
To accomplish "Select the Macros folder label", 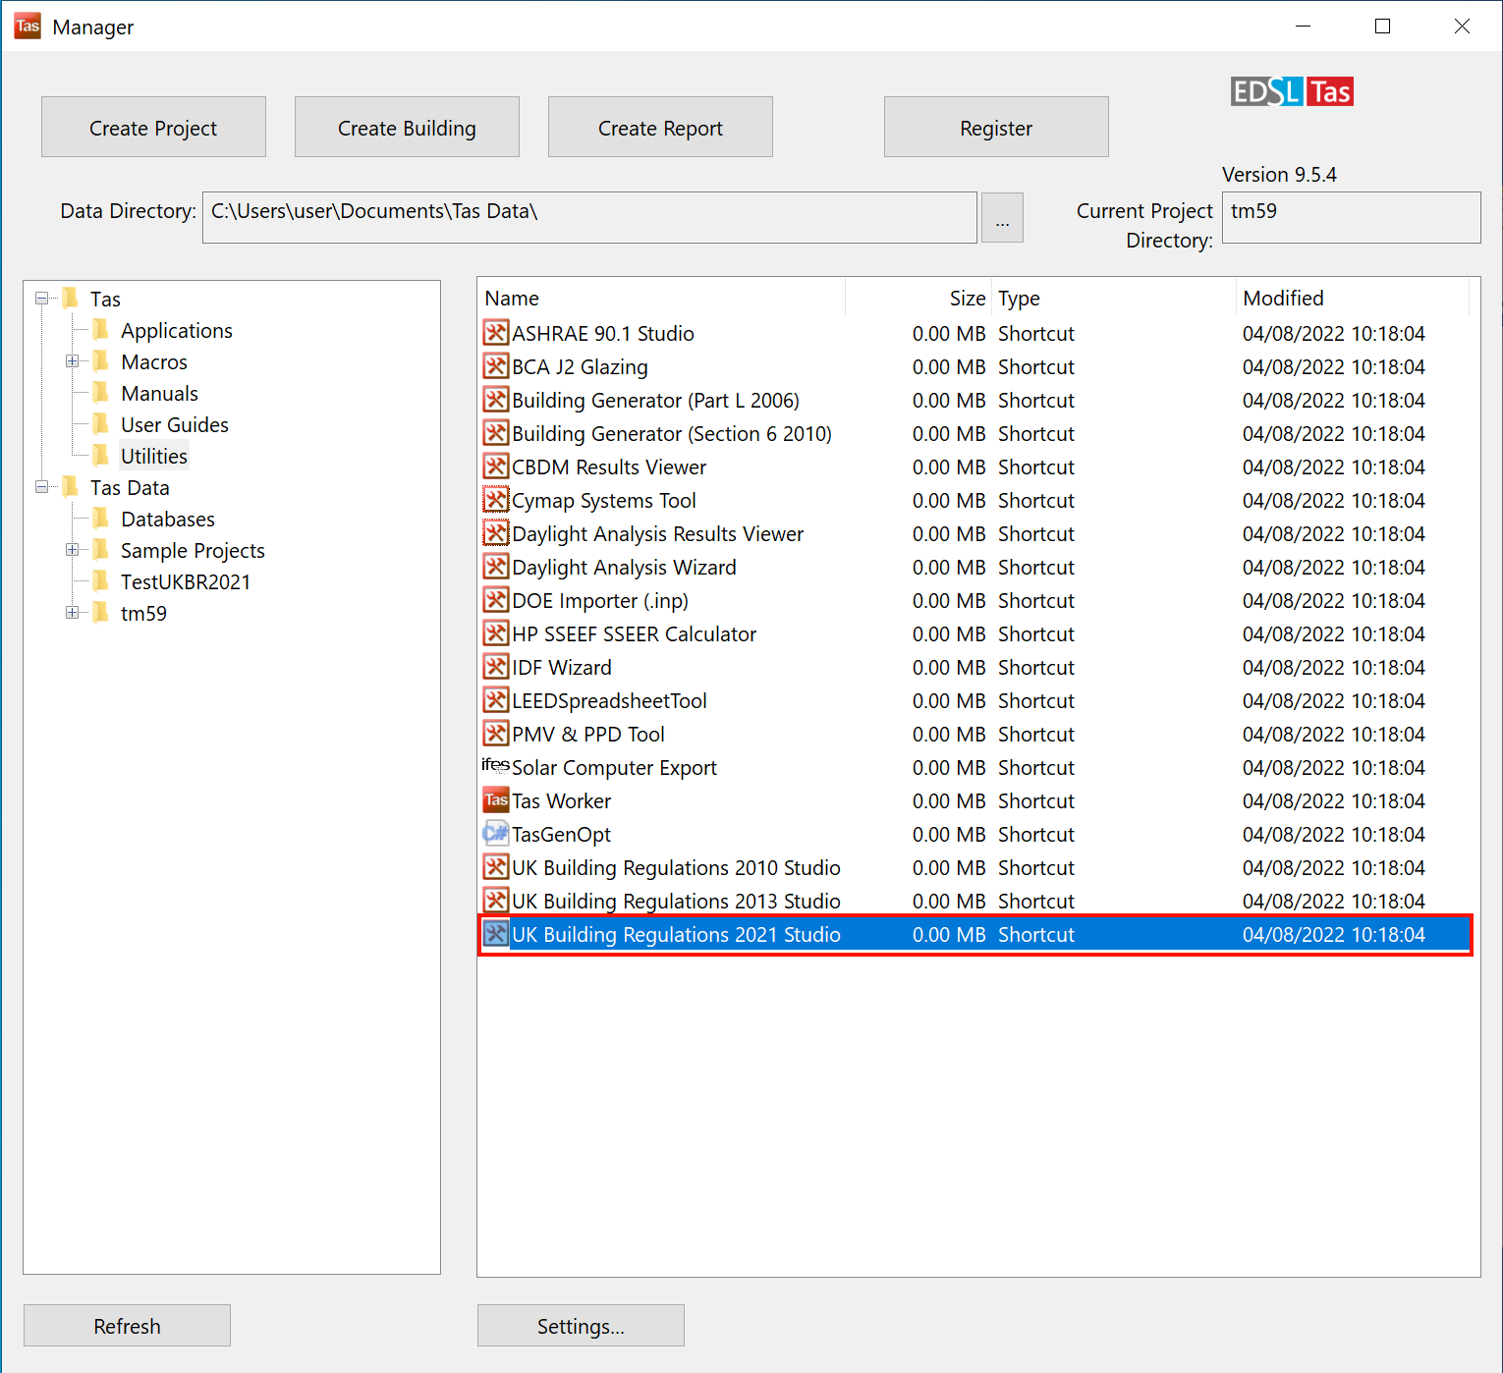I will click(153, 361).
